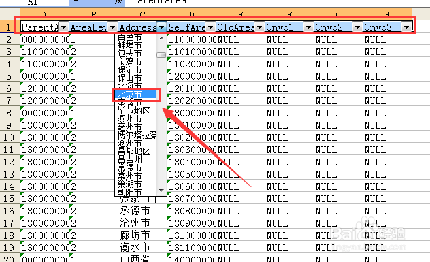Click cell A3 with value 110000000
430x262 pixels.
[45, 52]
